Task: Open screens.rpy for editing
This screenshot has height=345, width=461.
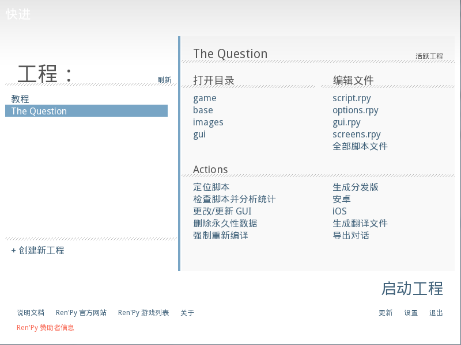Action: pyautogui.click(x=357, y=135)
